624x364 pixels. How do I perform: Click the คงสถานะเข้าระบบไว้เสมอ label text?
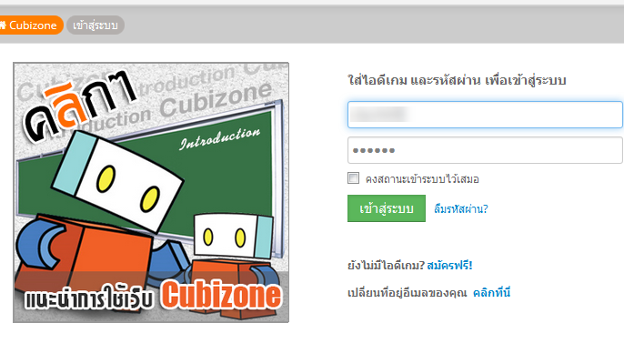click(x=422, y=179)
